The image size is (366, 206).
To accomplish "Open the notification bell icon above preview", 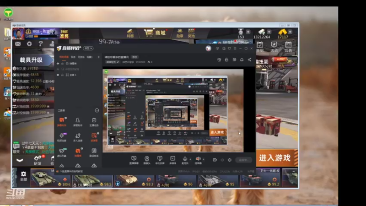I will tap(242, 60).
